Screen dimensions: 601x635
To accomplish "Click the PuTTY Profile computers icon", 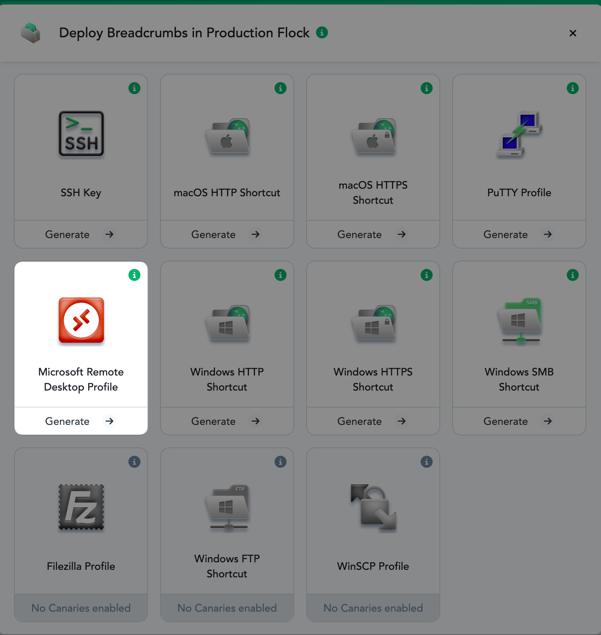I will point(519,134).
